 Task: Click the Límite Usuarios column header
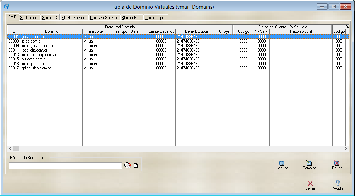[161, 31]
